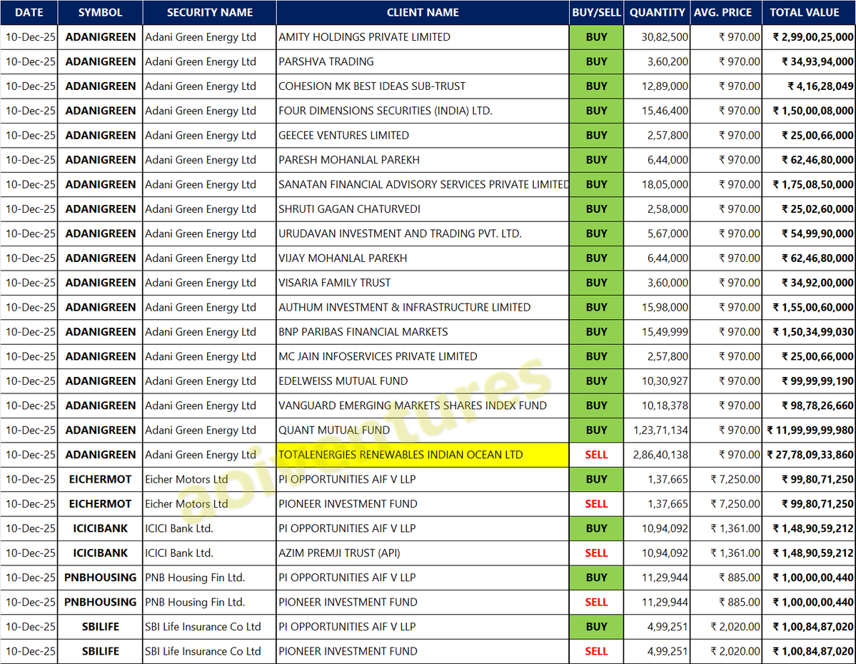Click total value ₹ 27,78,09,33,860 cell
The width and height of the screenshot is (856, 664).
808,455
